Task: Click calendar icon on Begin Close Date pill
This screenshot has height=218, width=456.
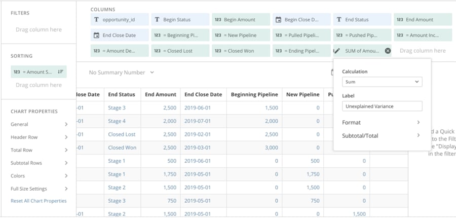Action: point(278,19)
